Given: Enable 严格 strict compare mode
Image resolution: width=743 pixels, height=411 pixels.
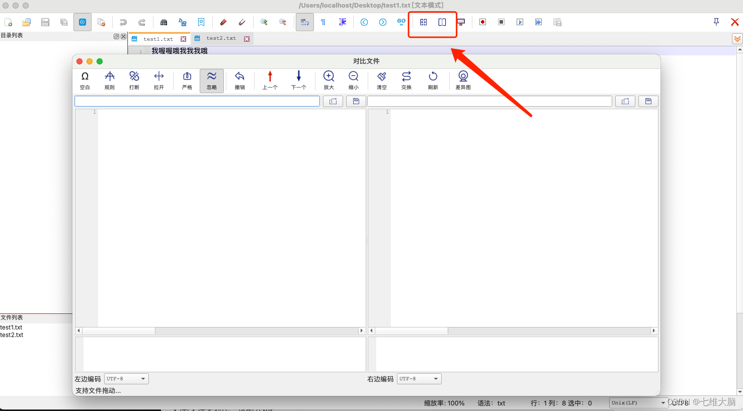Looking at the screenshot, I should pos(187,80).
